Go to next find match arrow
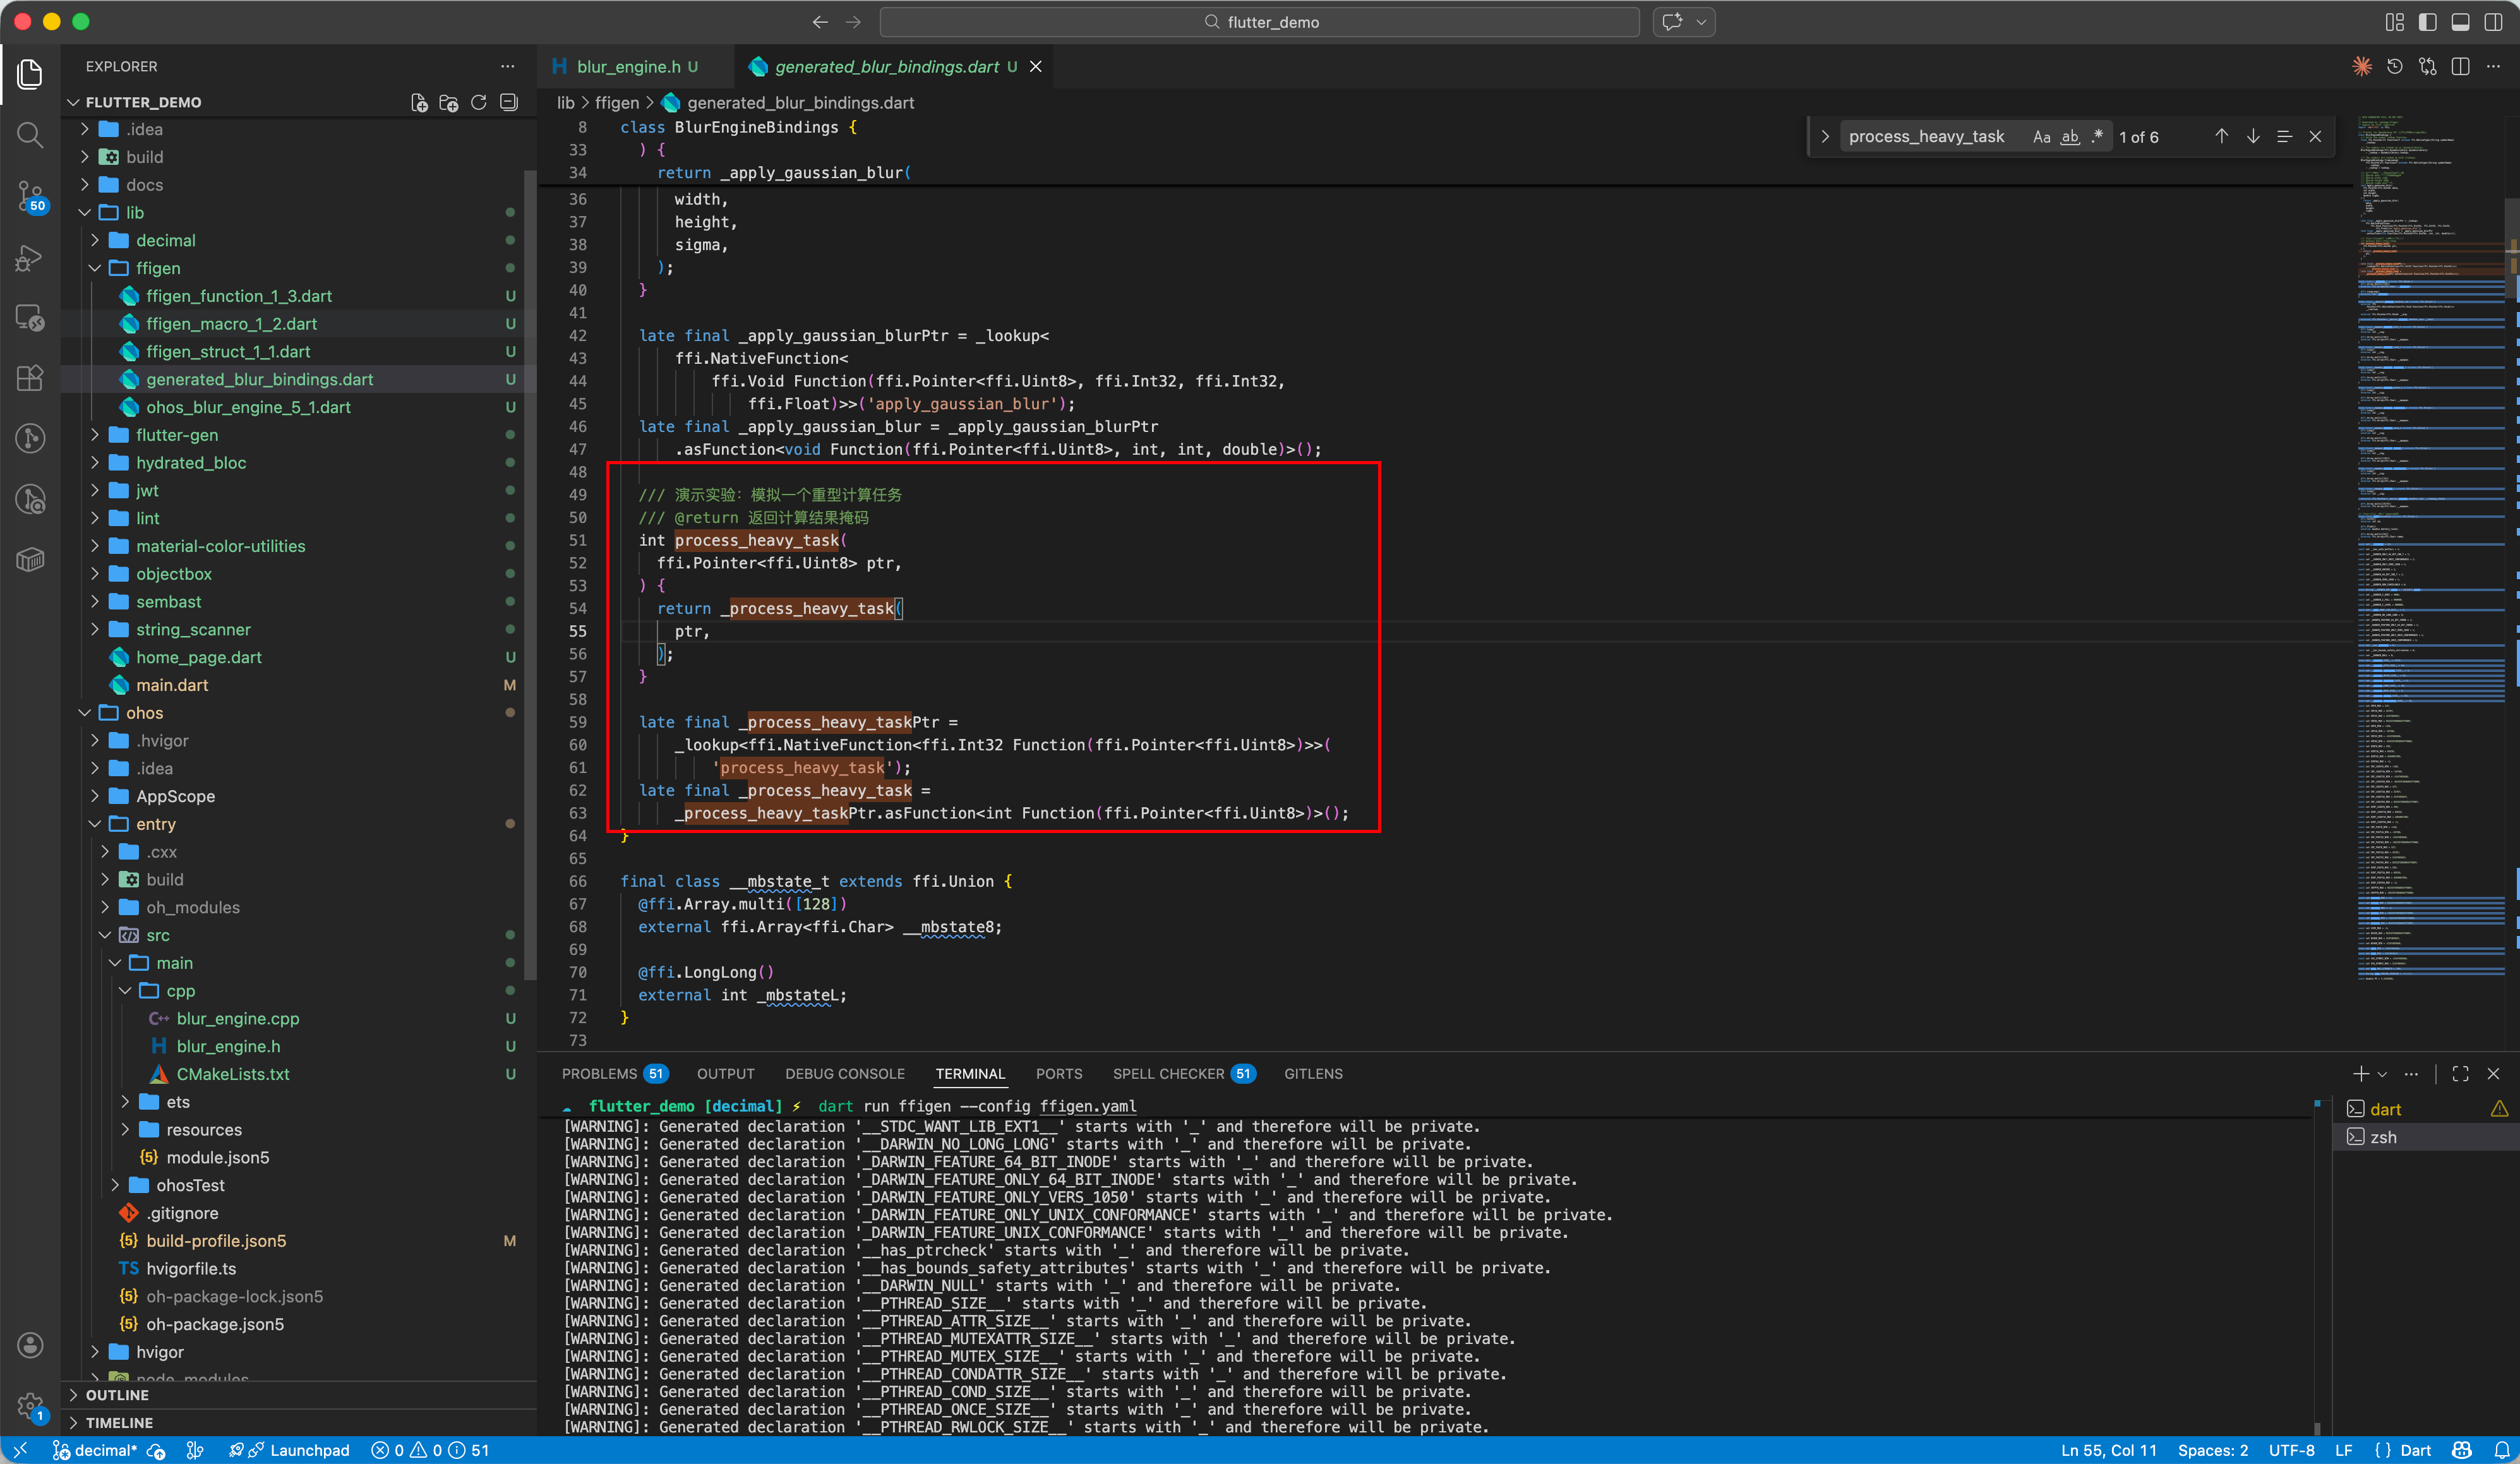 (x=2252, y=137)
